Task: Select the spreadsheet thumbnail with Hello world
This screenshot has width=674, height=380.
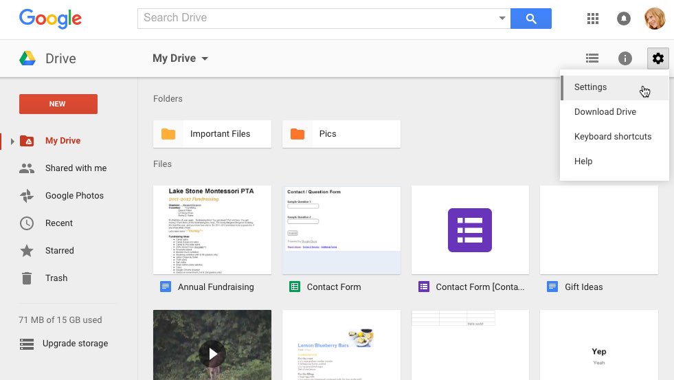Action: (470, 345)
